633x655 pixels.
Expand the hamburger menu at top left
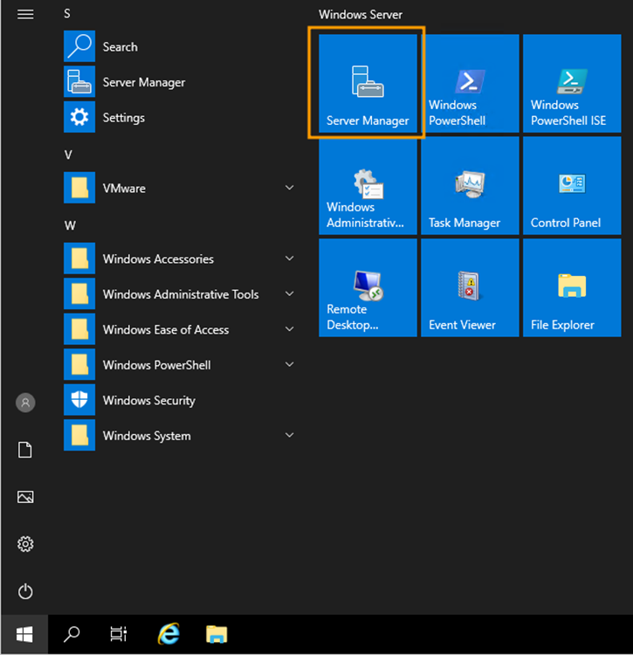(x=25, y=15)
